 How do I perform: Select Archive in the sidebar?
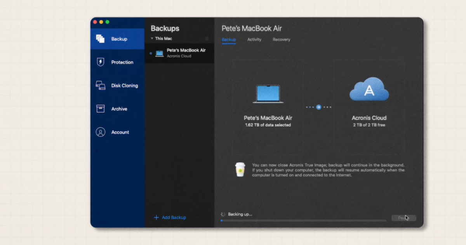click(x=117, y=109)
